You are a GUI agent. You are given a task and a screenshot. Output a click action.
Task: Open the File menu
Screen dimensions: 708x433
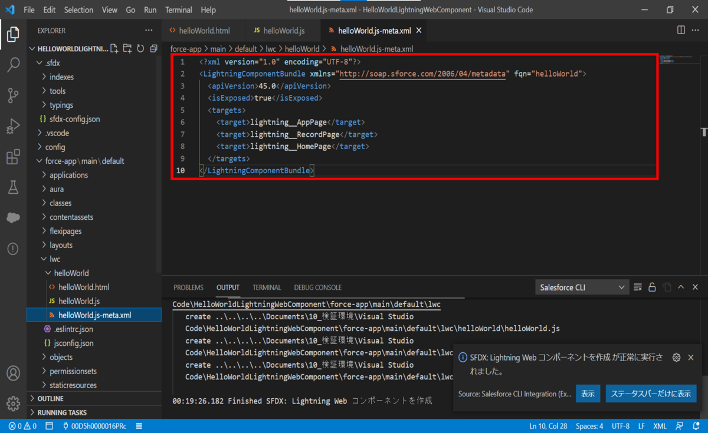pos(29,10)
